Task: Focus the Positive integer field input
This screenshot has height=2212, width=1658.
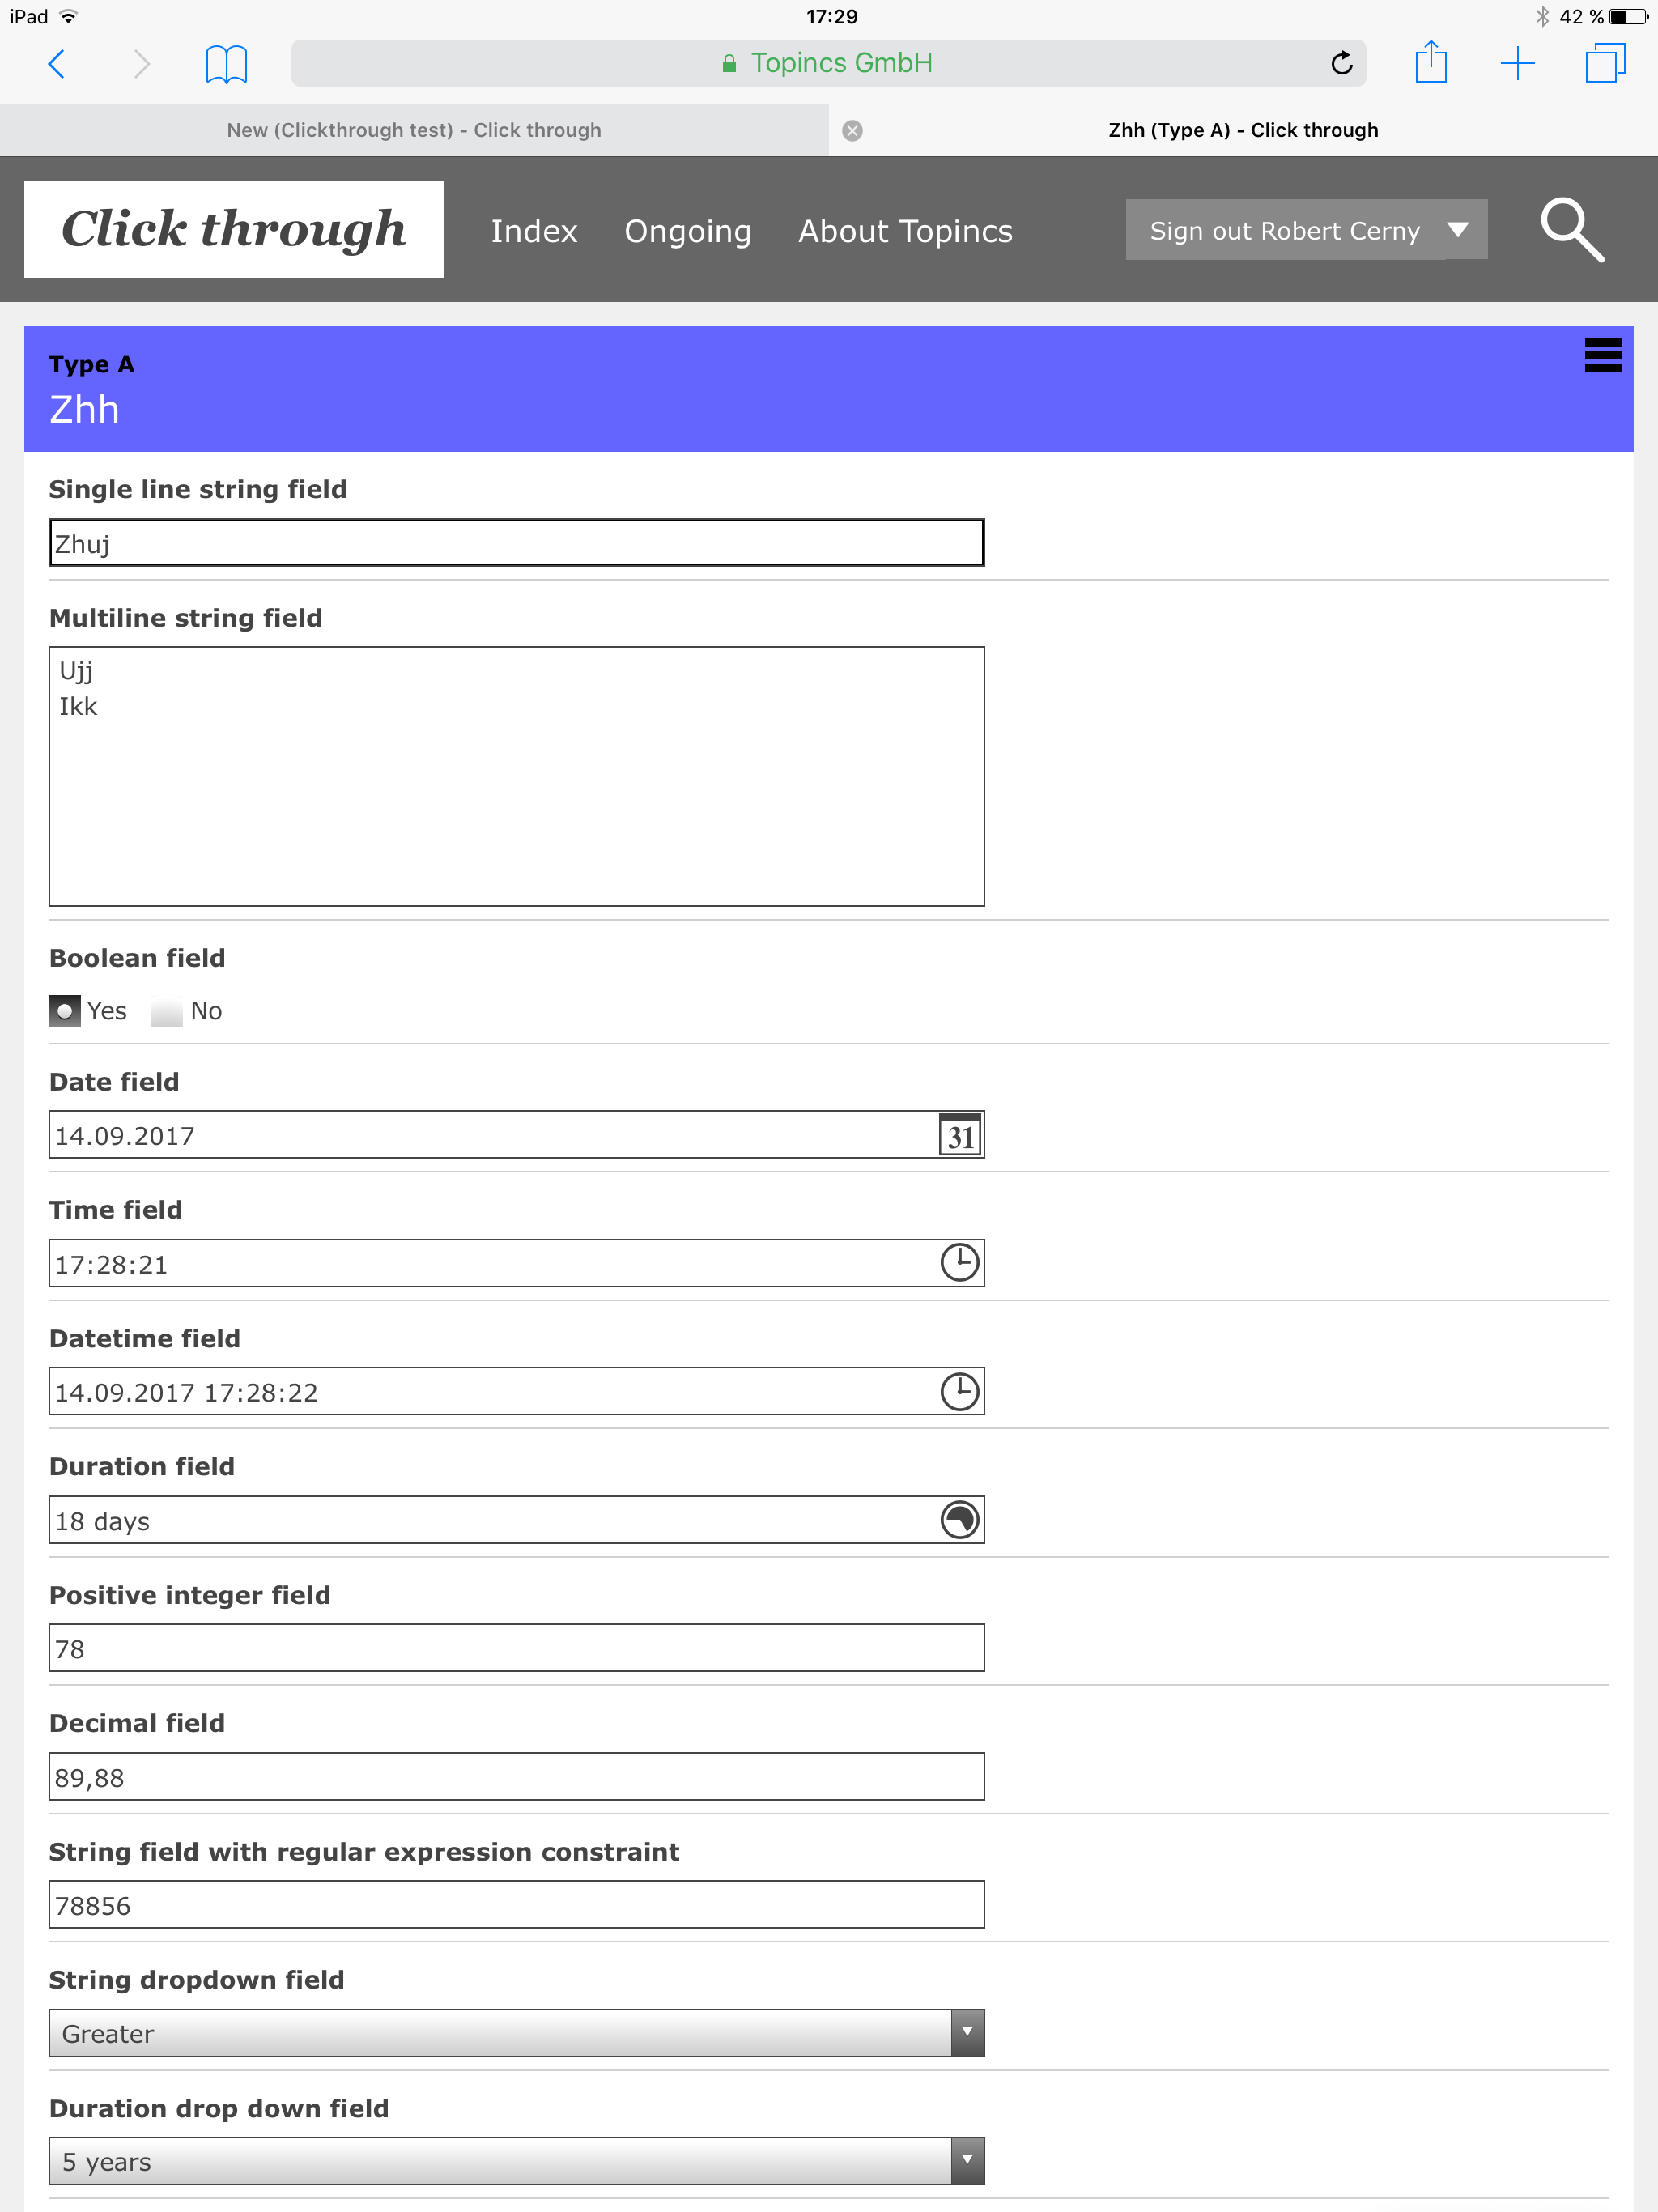Action: tap(516, 1648)
